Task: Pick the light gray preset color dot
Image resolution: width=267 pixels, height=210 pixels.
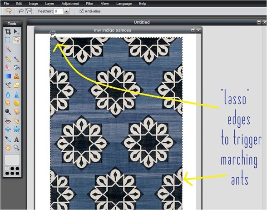Action: click(7, 169)
